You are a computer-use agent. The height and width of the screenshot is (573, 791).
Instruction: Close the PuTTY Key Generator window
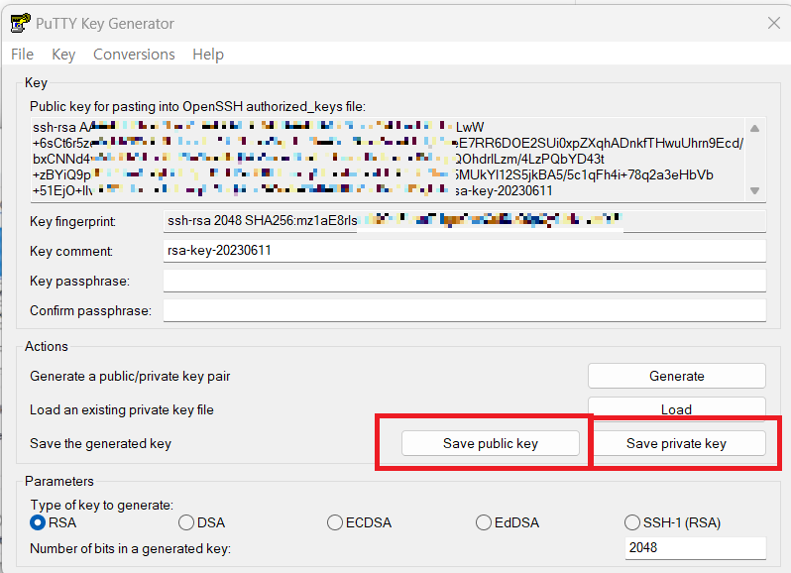click(x=774, y=23)
